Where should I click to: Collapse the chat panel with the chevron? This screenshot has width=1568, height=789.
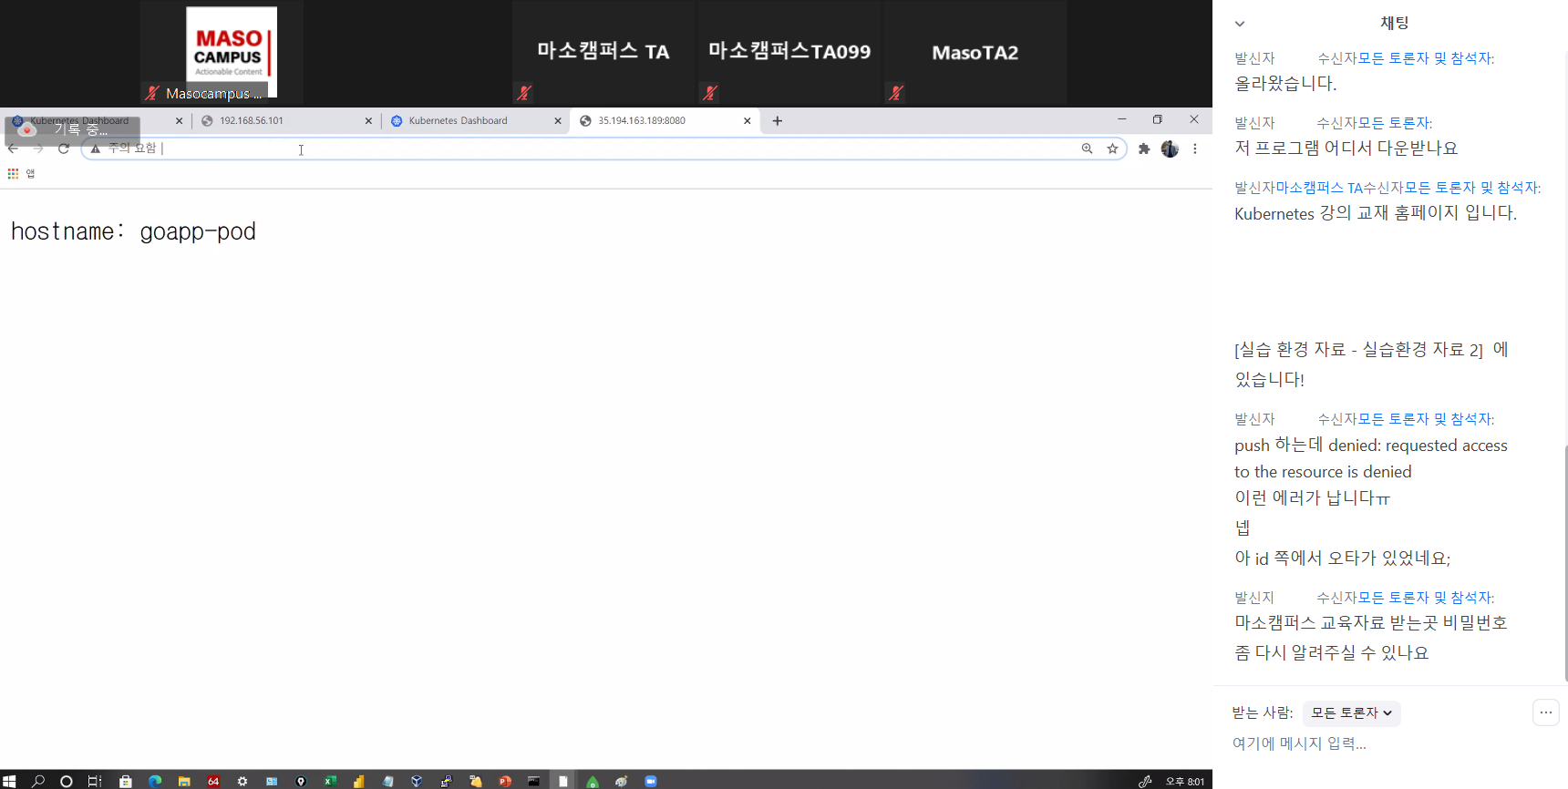pyautogui.click(x=1240, y=24)
